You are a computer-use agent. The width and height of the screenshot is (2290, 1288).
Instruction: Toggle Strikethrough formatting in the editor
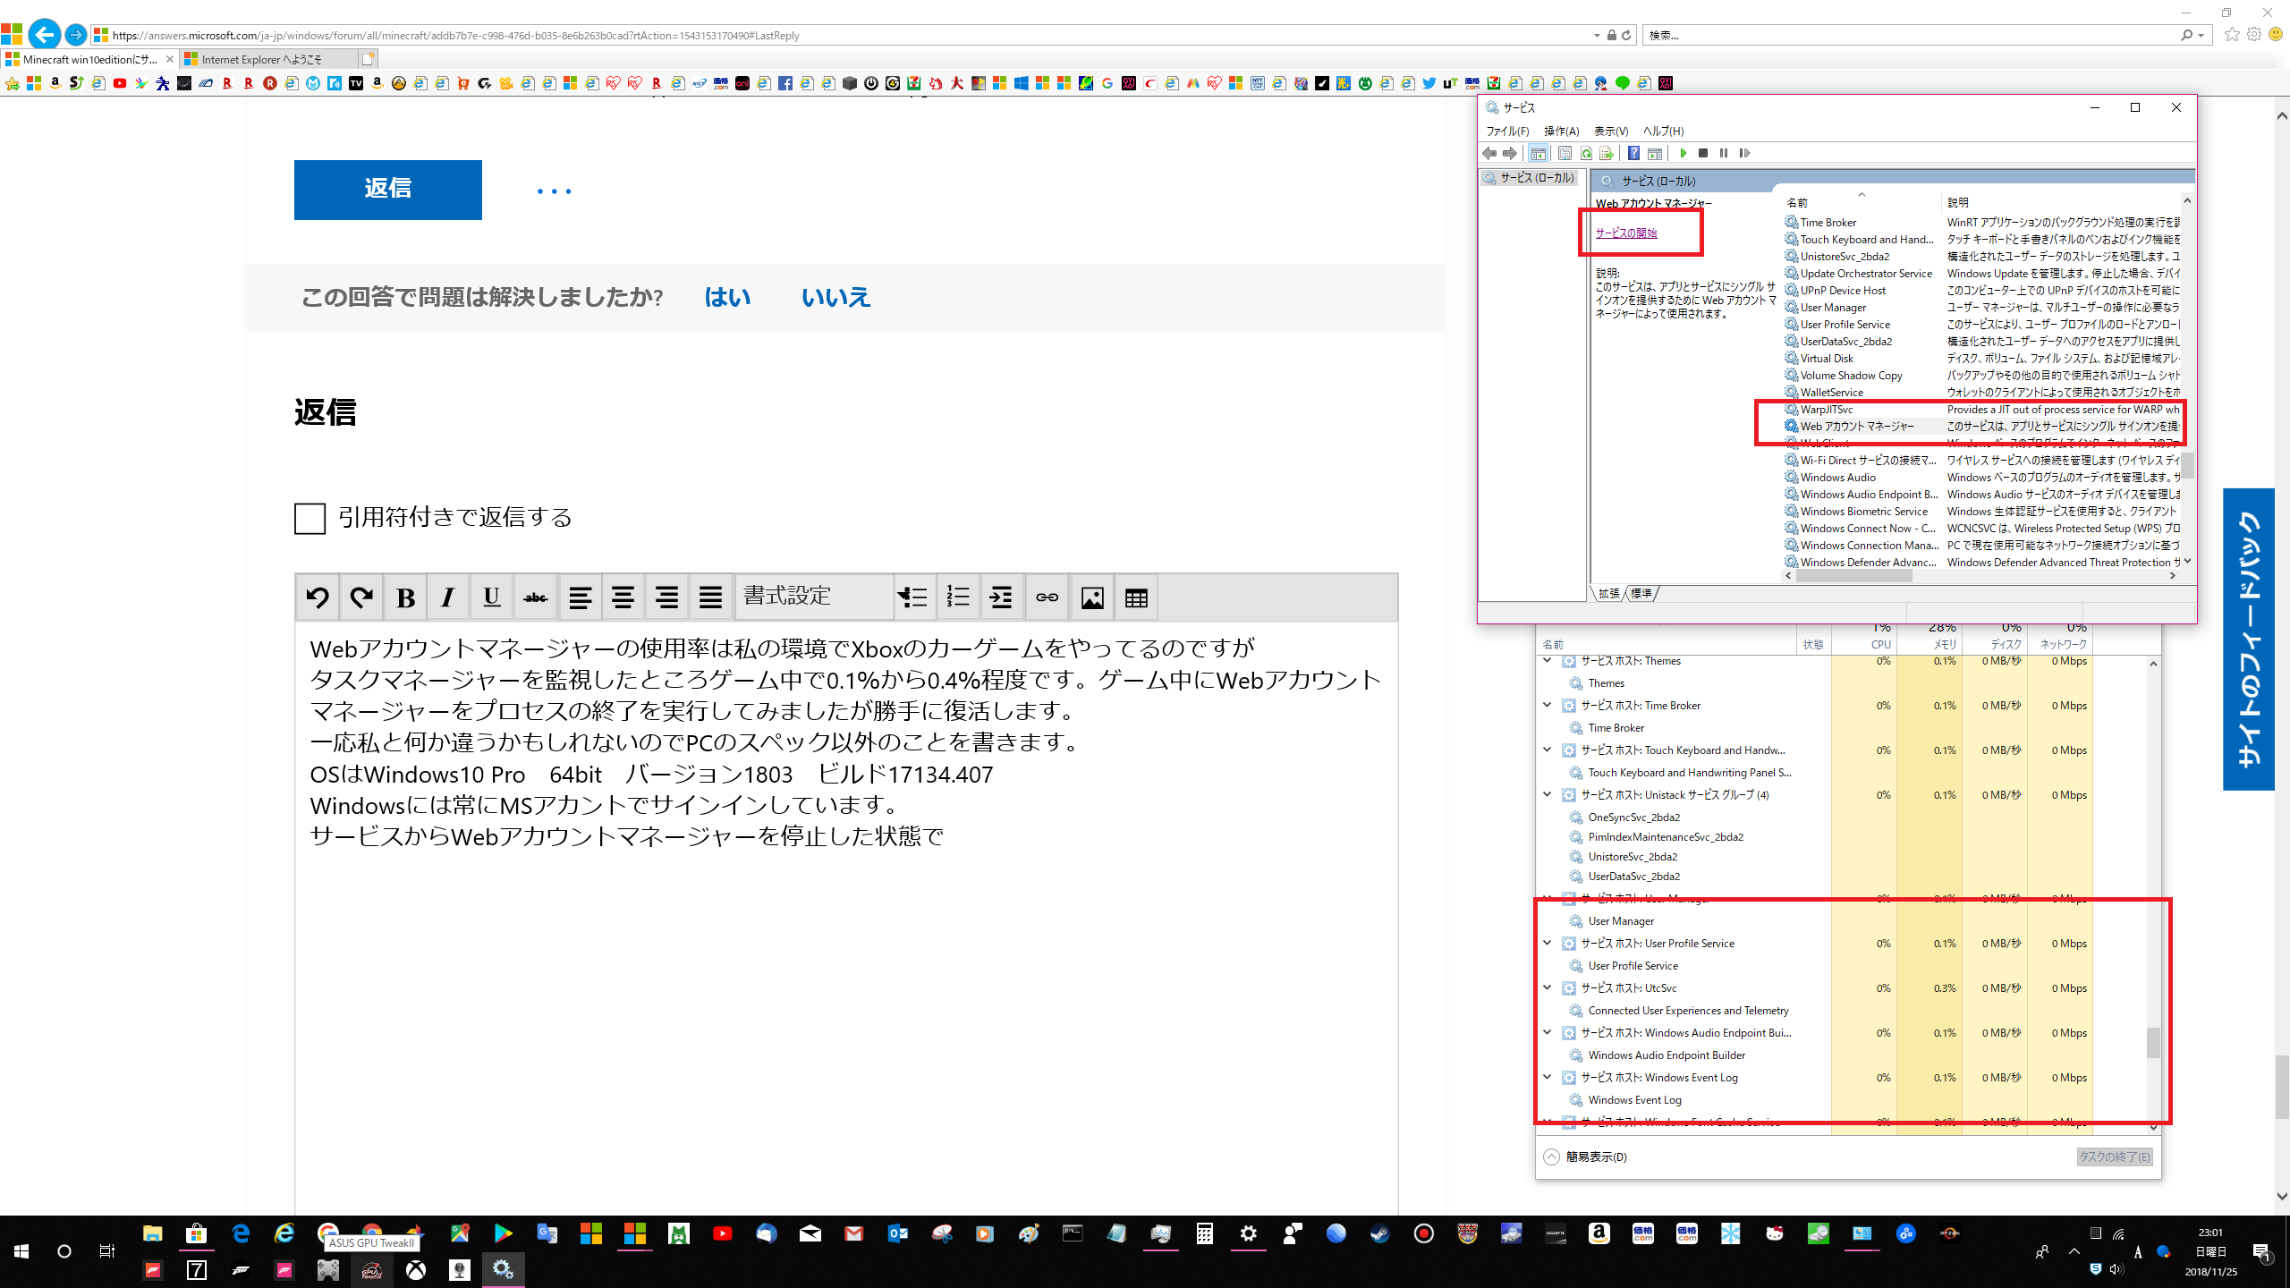pyautogui.click(x=535, y=597)
